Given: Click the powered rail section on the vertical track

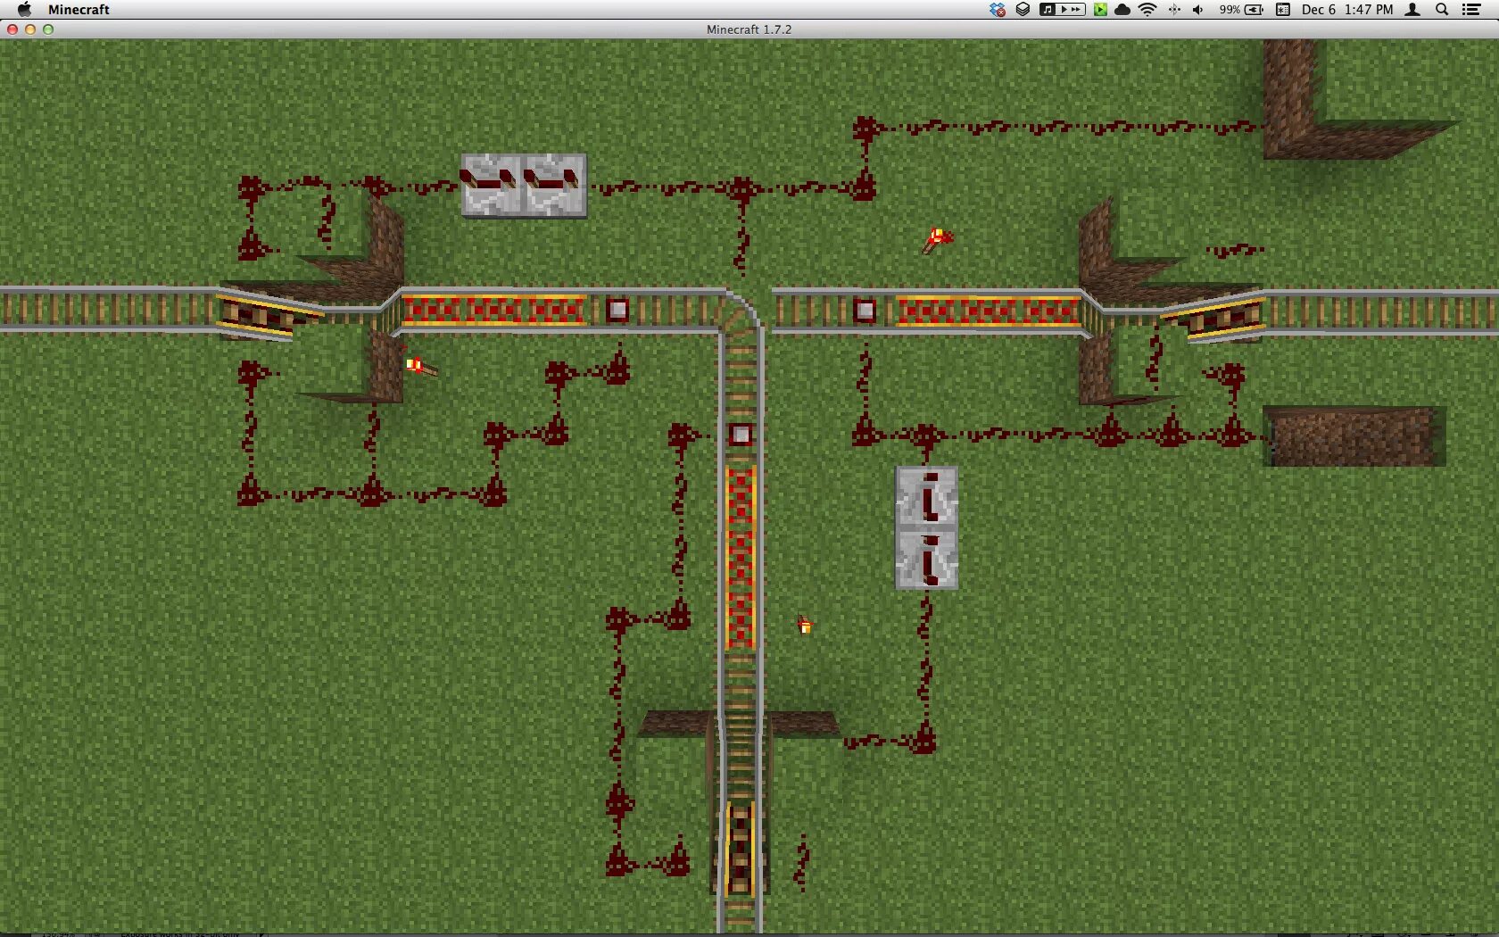Looking at the screenshot, I should tap(741, 558).
